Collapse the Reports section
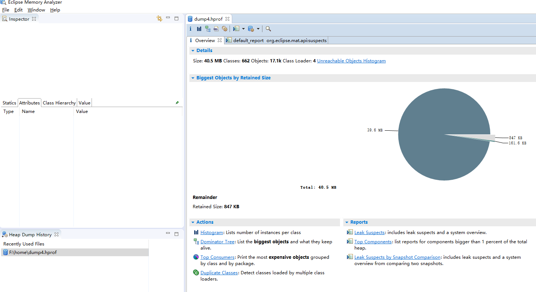536x292 pixels. (347, 222)
